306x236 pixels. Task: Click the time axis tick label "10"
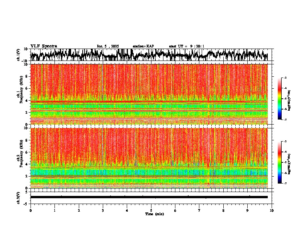tap(272, 211)
